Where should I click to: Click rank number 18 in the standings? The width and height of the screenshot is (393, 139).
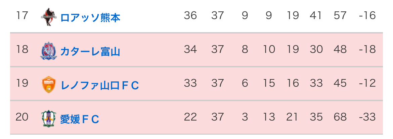click(x=22, y=50)
